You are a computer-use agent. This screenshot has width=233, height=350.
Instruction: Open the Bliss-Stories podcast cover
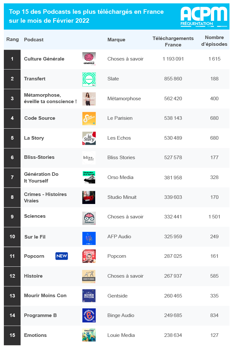coord(89,158)
